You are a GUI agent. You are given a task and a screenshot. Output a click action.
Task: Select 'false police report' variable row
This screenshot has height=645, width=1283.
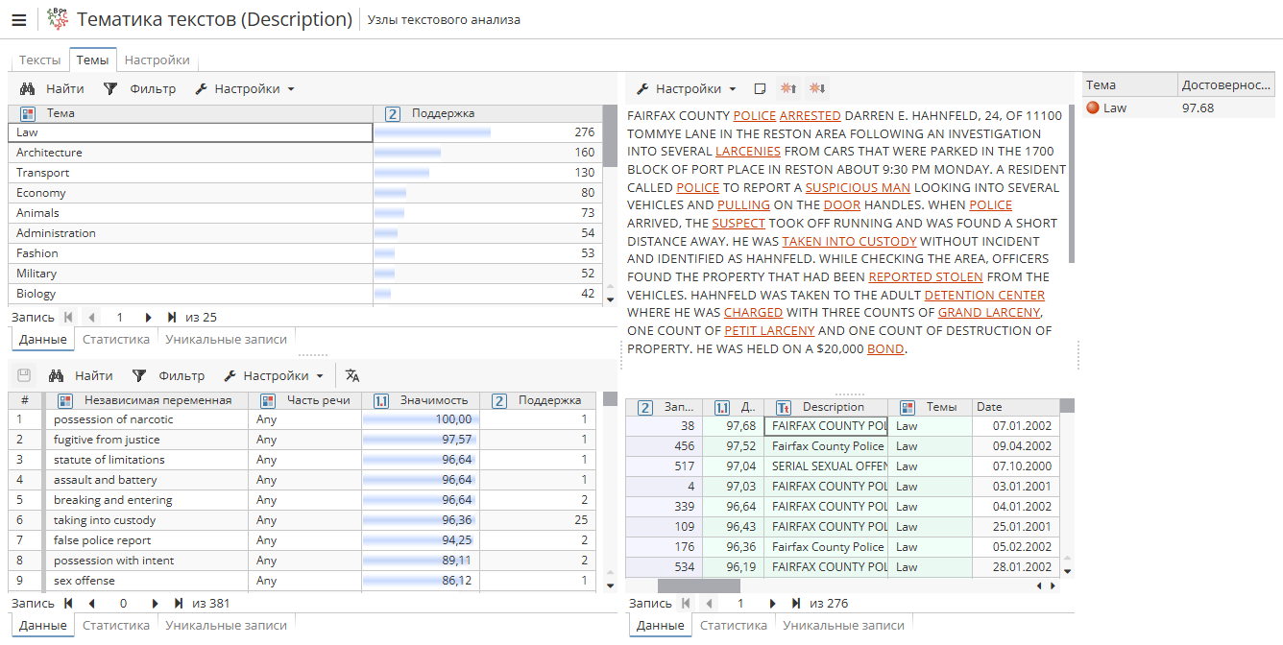click(301, 540)
